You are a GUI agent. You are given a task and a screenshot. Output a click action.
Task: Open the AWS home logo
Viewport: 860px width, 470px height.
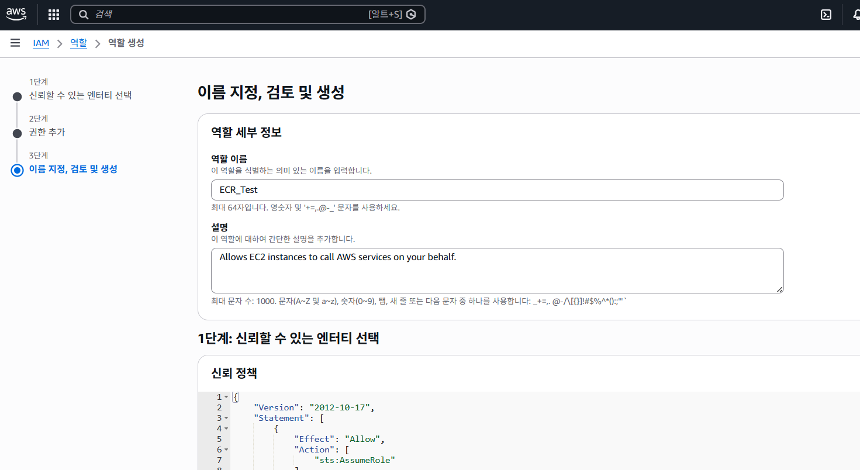16,15
